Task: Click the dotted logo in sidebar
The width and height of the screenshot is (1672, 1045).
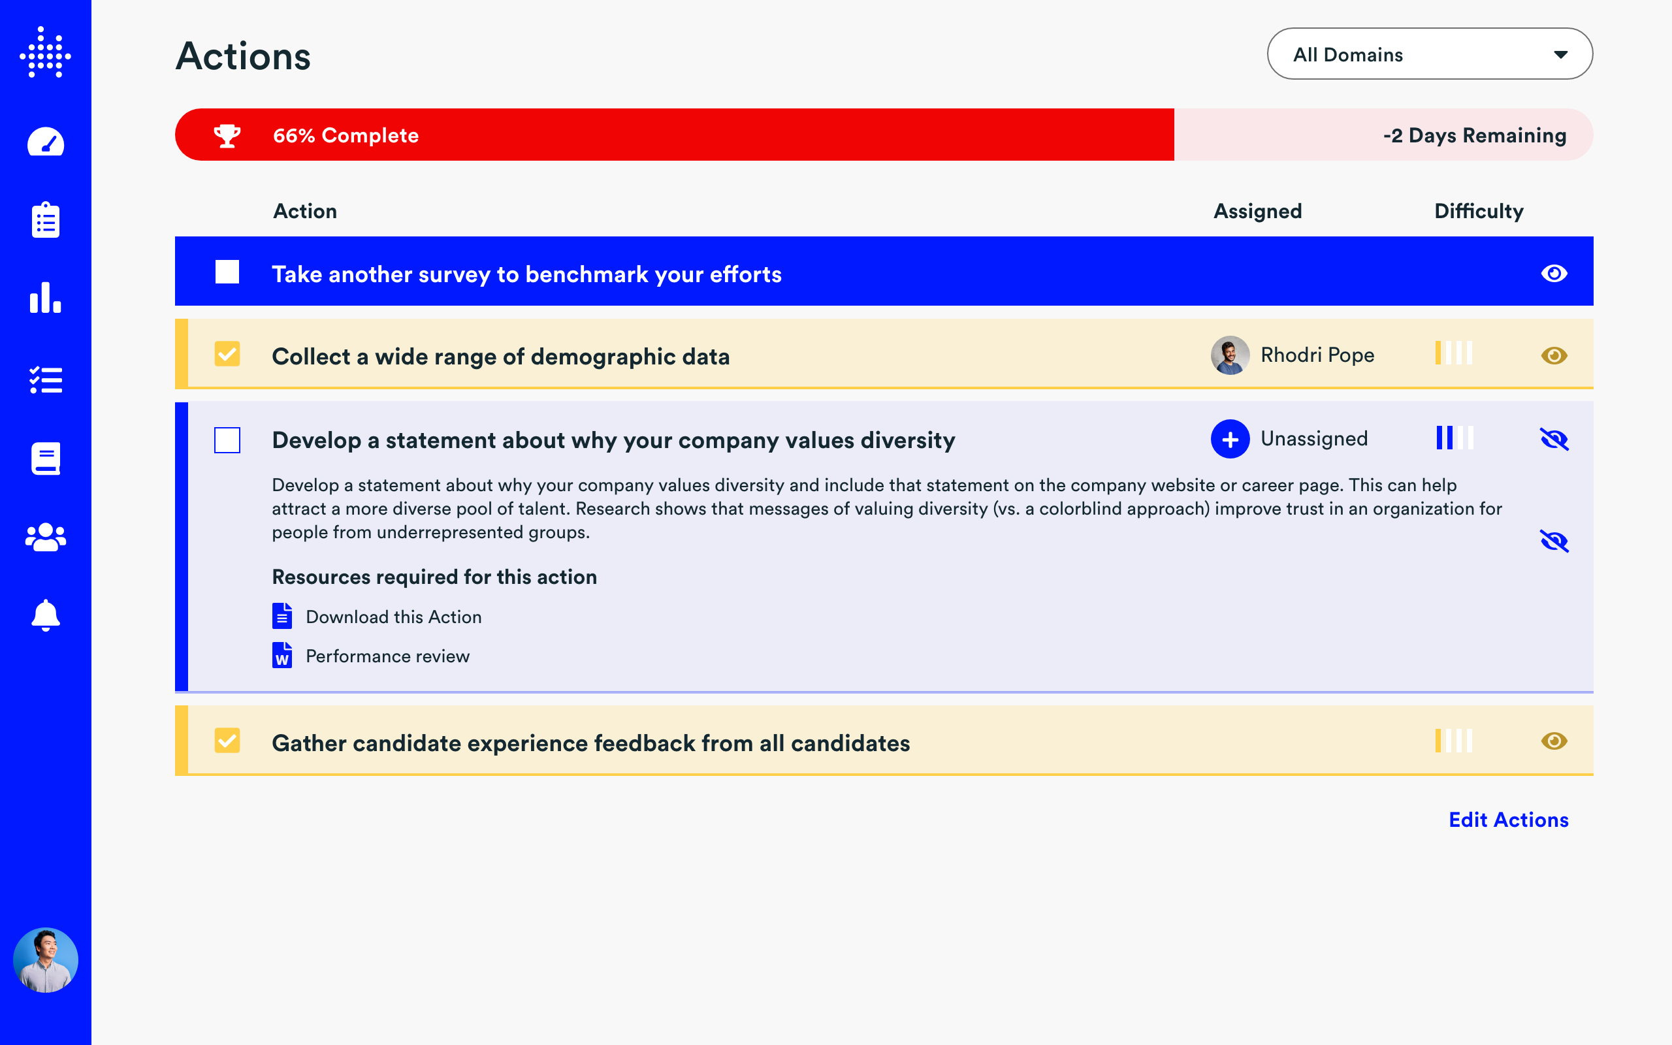Action: click(x=46, y=52)
